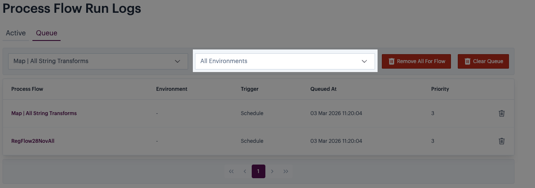Expand the All Environments chevron arrow

[364, 61]
